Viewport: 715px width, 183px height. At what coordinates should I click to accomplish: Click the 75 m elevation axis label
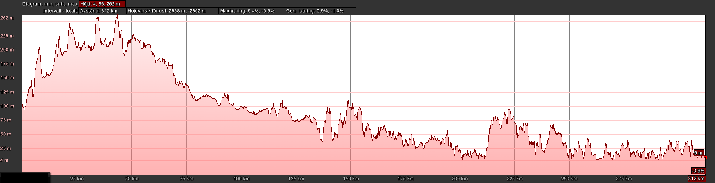coord(6,120)
